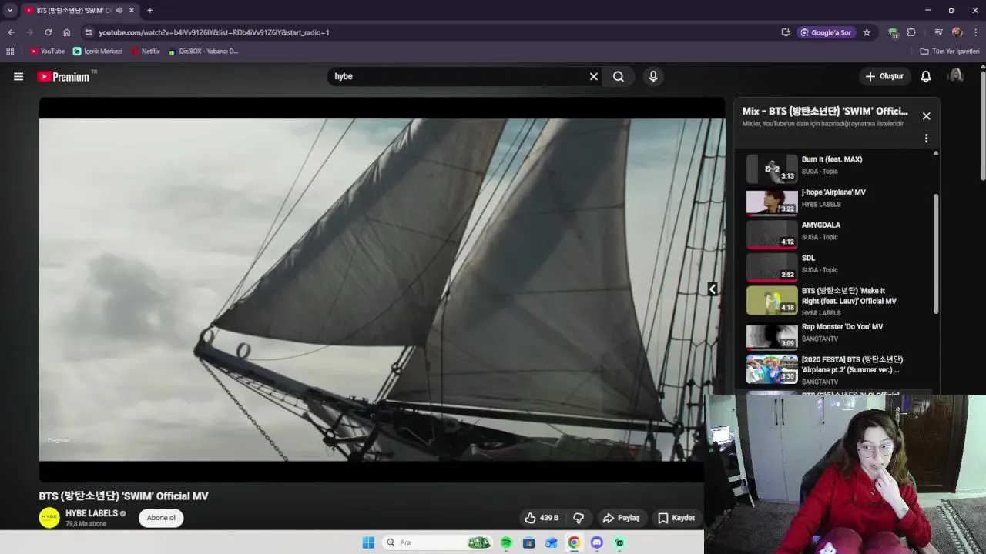
Task: Click the Google'a Sor button
Action: (x=826, y=32)
